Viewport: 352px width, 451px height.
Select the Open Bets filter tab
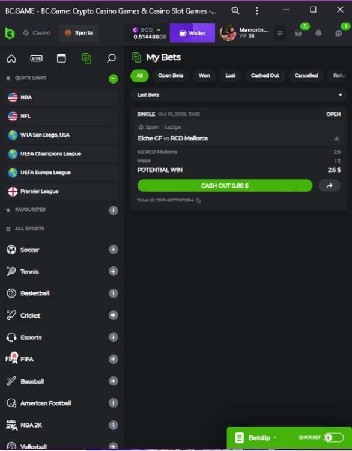[171, 76]
